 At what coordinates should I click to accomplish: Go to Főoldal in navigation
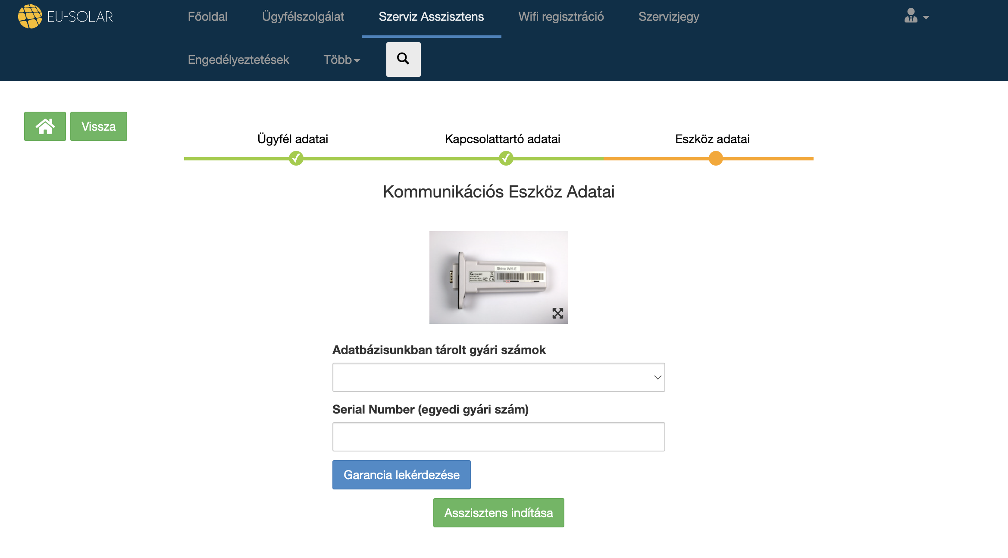coord(207,16)
